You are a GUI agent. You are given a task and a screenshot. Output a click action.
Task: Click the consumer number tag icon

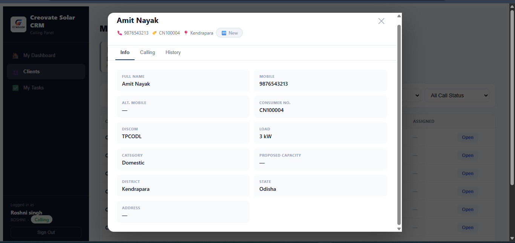coord(155,33)
